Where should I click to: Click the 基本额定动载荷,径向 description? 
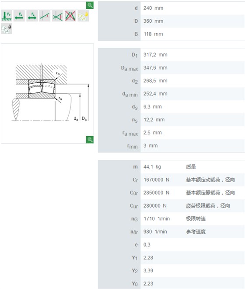coord(210,180)
